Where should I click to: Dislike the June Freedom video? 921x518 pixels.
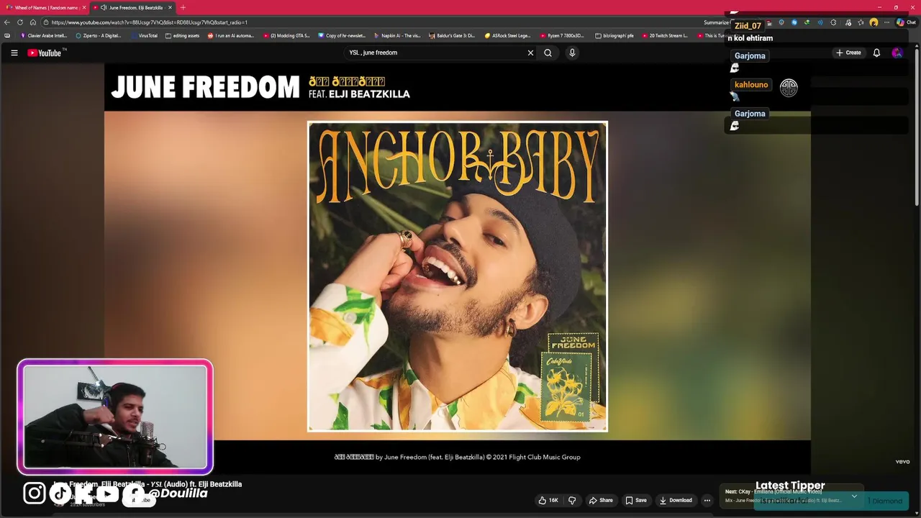[x=572, y=500]
